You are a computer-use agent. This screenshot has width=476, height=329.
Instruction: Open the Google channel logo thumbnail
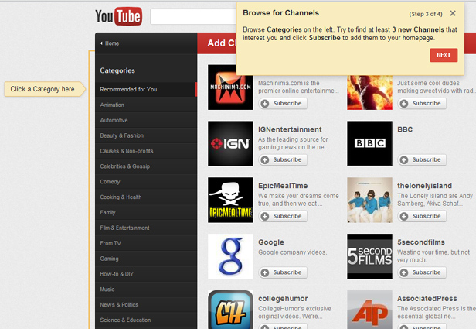coord(230,256)
